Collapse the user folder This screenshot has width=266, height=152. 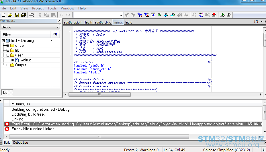point(8,55)
